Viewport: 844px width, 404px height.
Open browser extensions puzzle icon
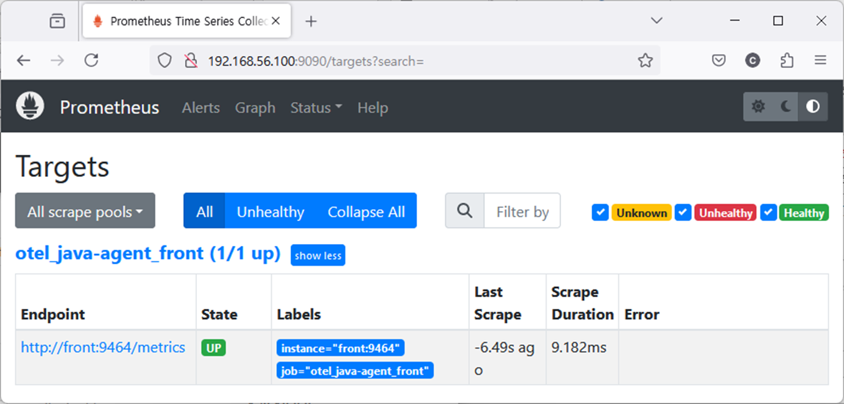pyautogui.click(x=787, y=60)
